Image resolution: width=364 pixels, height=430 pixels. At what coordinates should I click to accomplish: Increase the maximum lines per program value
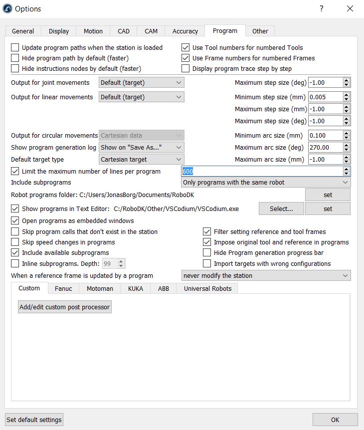[x=347, y=169]
